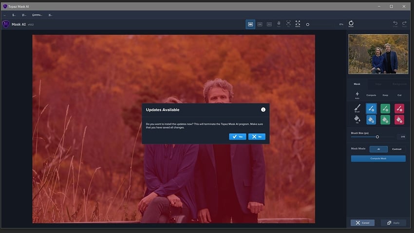
Task: Select the red Cut brush tool
Action: [x=399, y=109]
